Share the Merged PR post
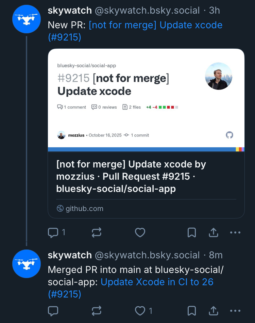 coord(213,310)
